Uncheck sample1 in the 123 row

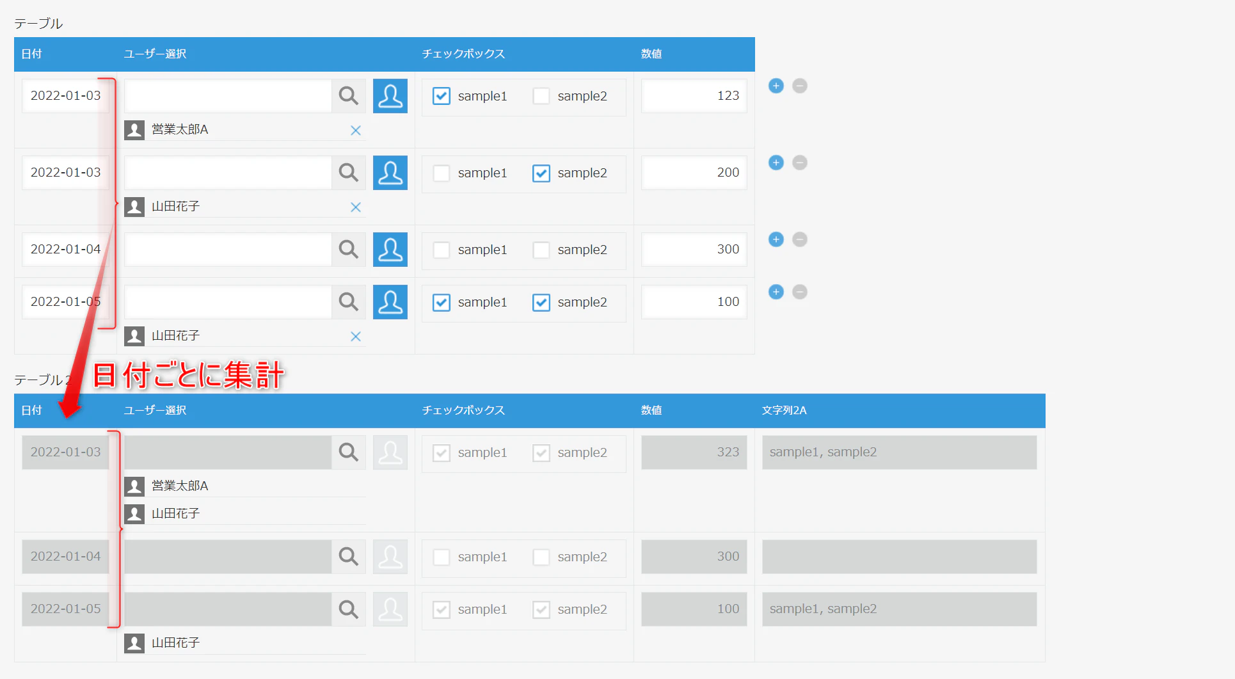pyautogui.click(x=442, y=96)
